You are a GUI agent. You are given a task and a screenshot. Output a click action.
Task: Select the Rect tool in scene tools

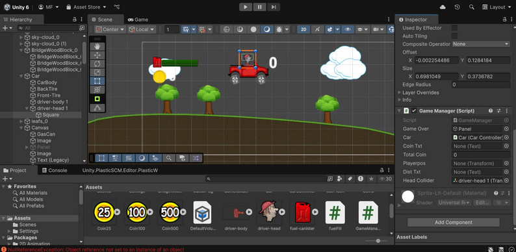[97, 81]
